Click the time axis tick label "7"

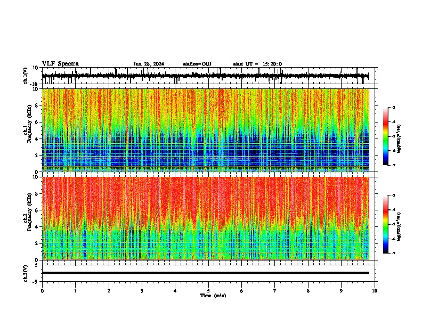pos(275,291)
